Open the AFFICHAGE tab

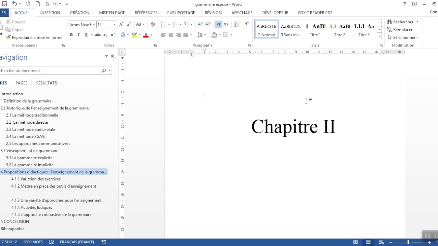coord(242,13)
